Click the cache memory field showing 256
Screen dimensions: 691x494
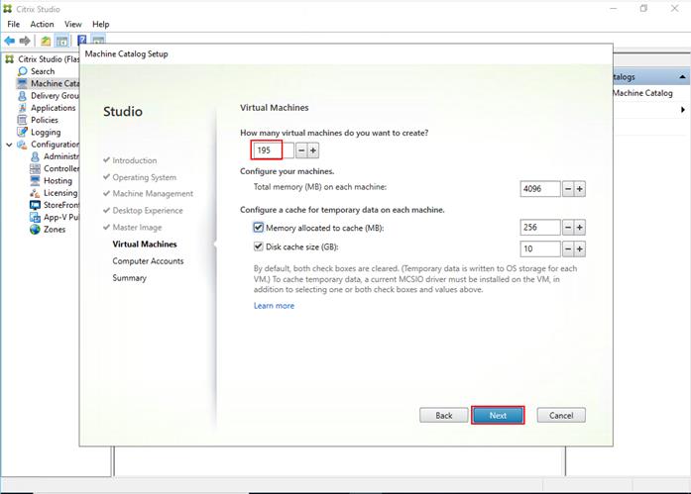(x=540, y=228)
